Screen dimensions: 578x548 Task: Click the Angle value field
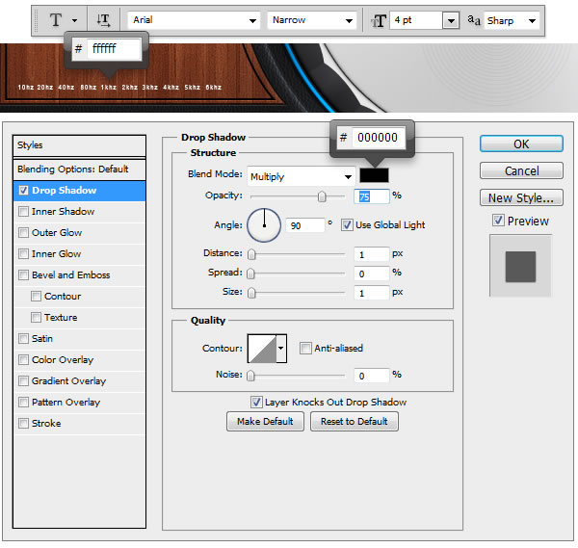[304, 225]
